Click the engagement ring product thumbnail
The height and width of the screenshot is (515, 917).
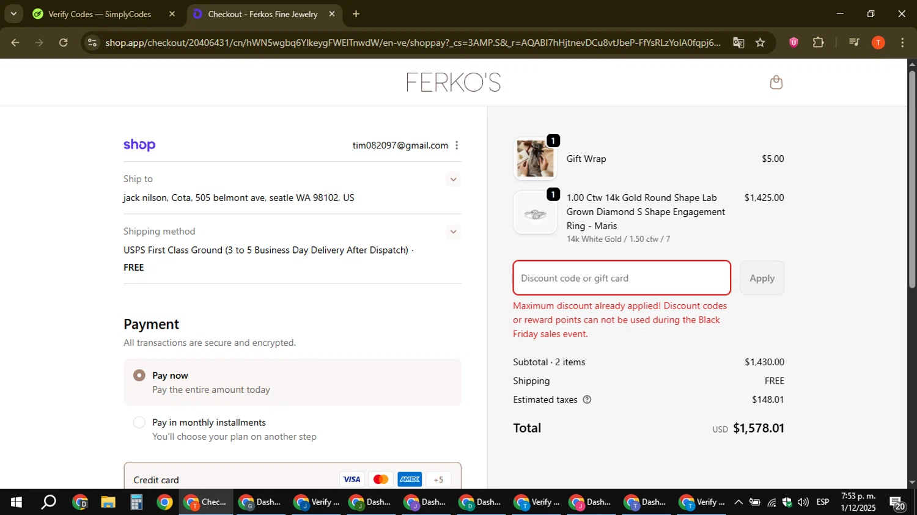(x=535, y=213)
